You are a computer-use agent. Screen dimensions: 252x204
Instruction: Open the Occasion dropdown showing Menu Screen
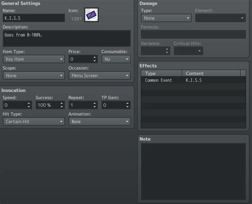(99, 75)
